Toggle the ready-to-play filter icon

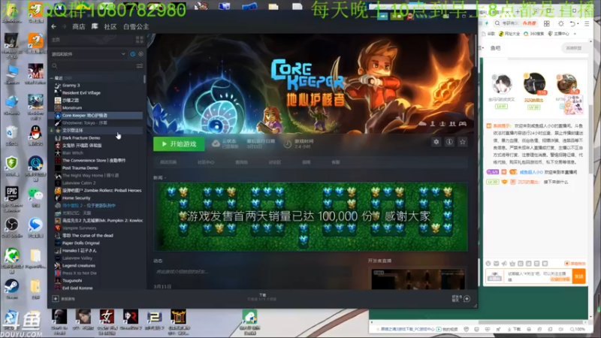pyautogui.click(x=140, y=54)
